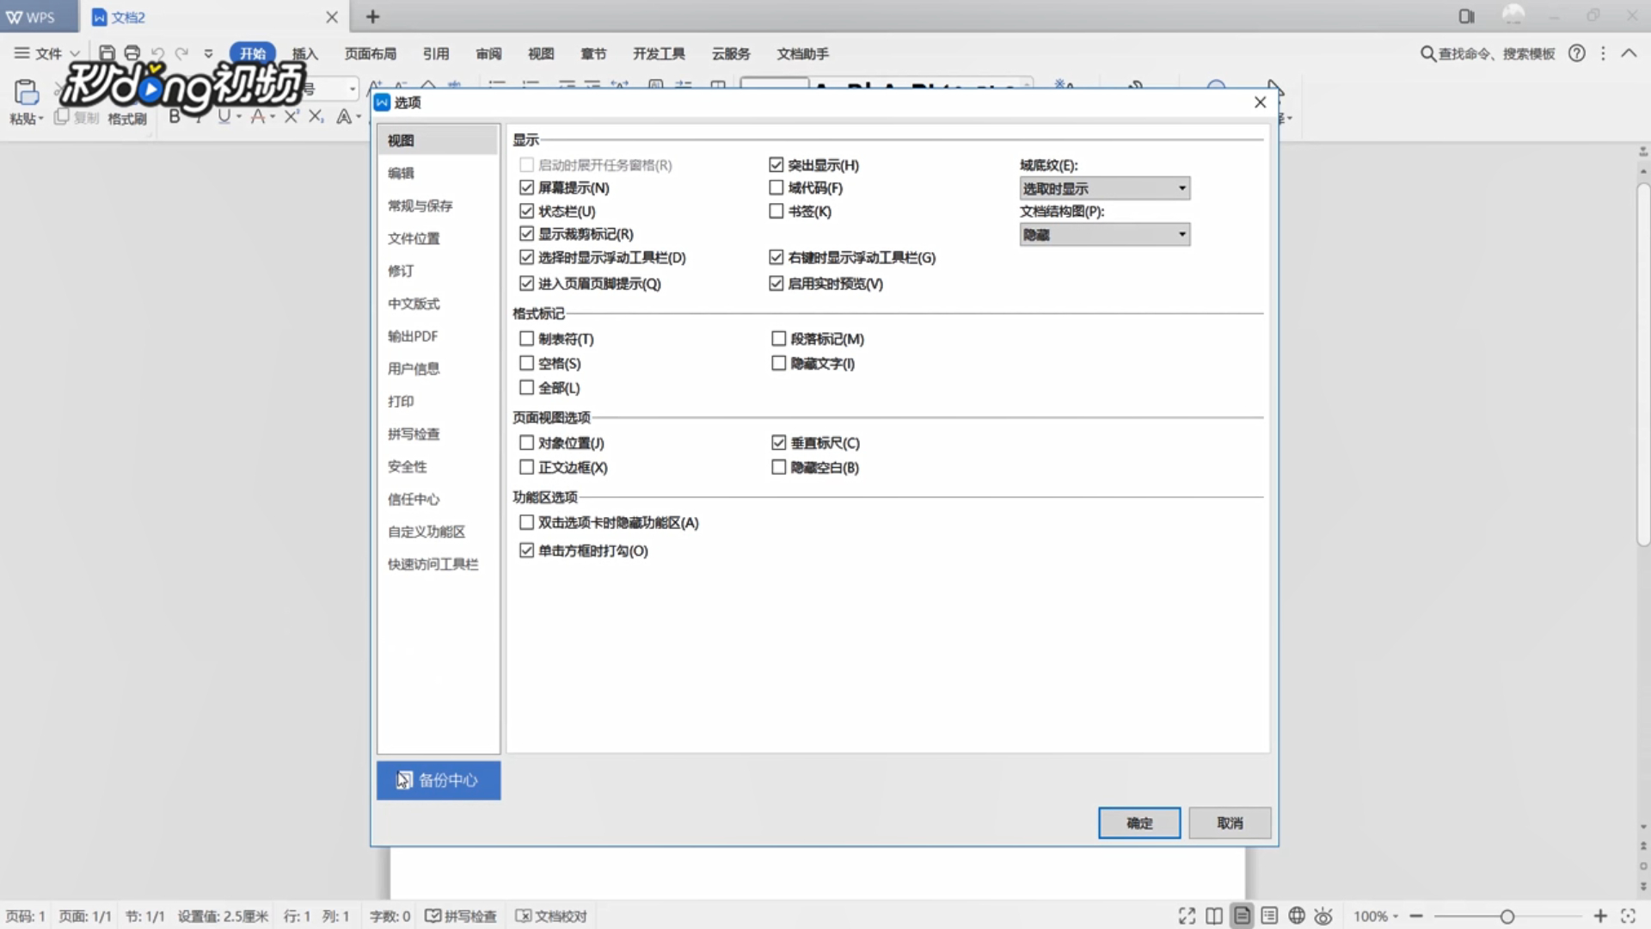Image resolution: width=1651 pixels, height=929 pixels.
Task: Open the help question mark icon
Action: [1576, 53]
